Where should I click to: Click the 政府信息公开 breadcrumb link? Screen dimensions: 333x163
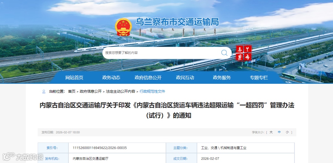pyautogui.click(x=91, y=92)
